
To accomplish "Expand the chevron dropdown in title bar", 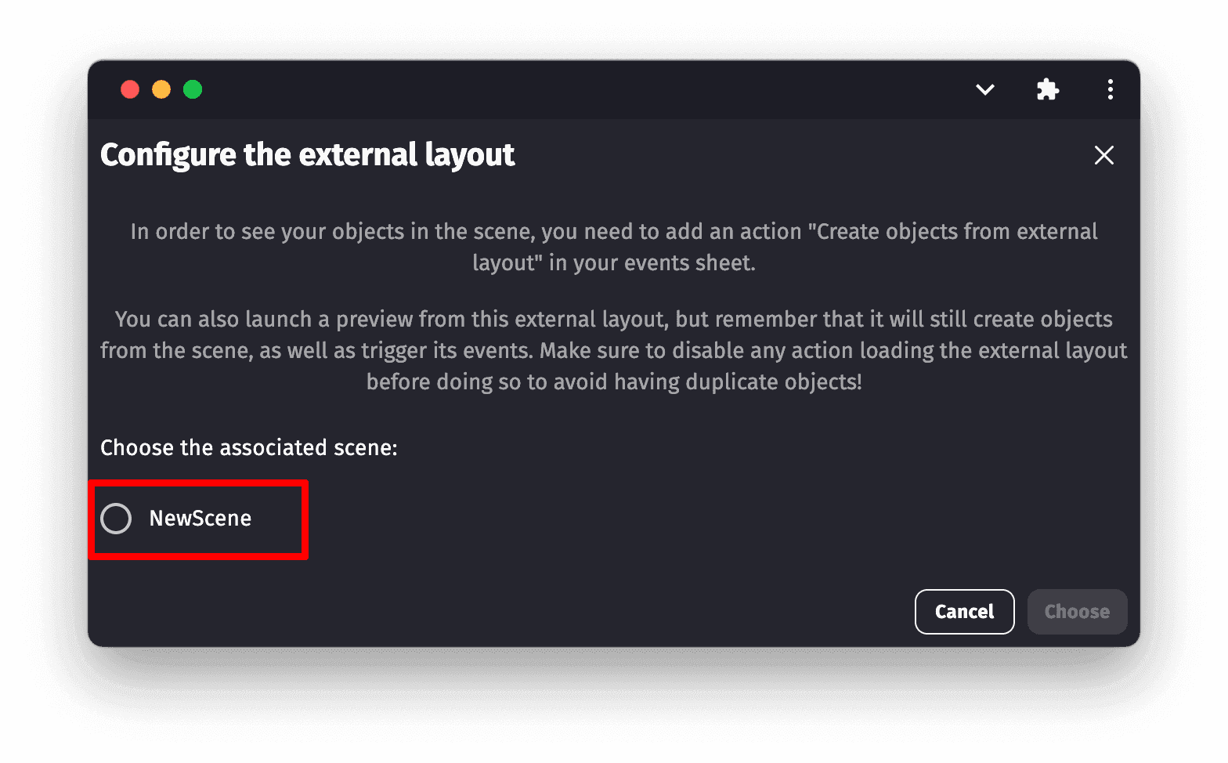I will (x=985, y=90).
